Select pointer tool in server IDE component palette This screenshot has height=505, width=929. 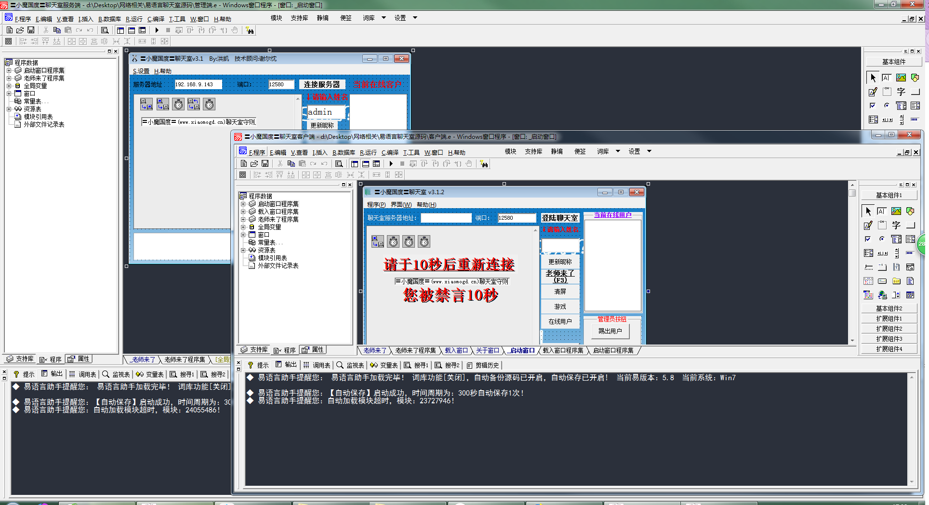[x=873, y=78]
